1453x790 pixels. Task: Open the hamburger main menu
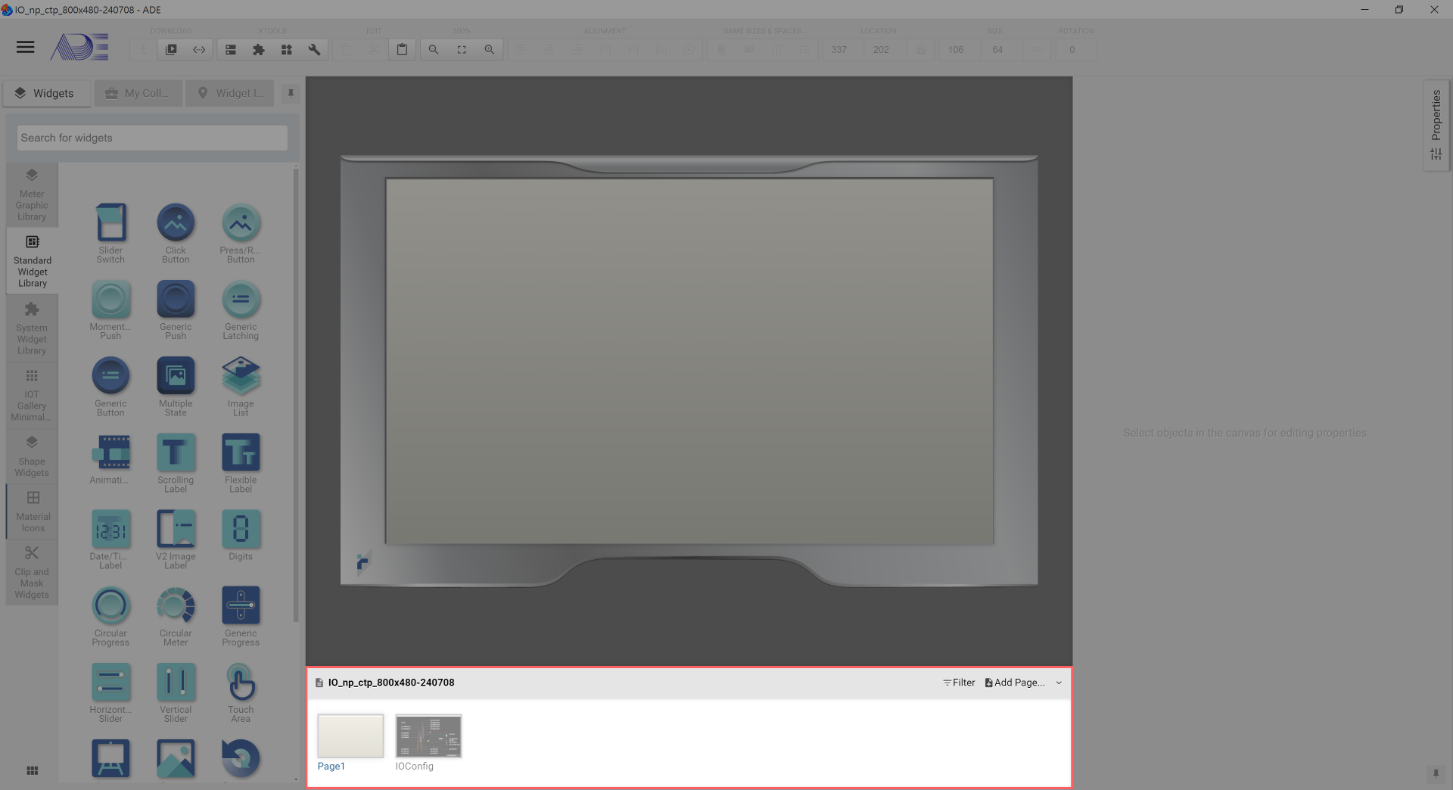click(26, 47)
